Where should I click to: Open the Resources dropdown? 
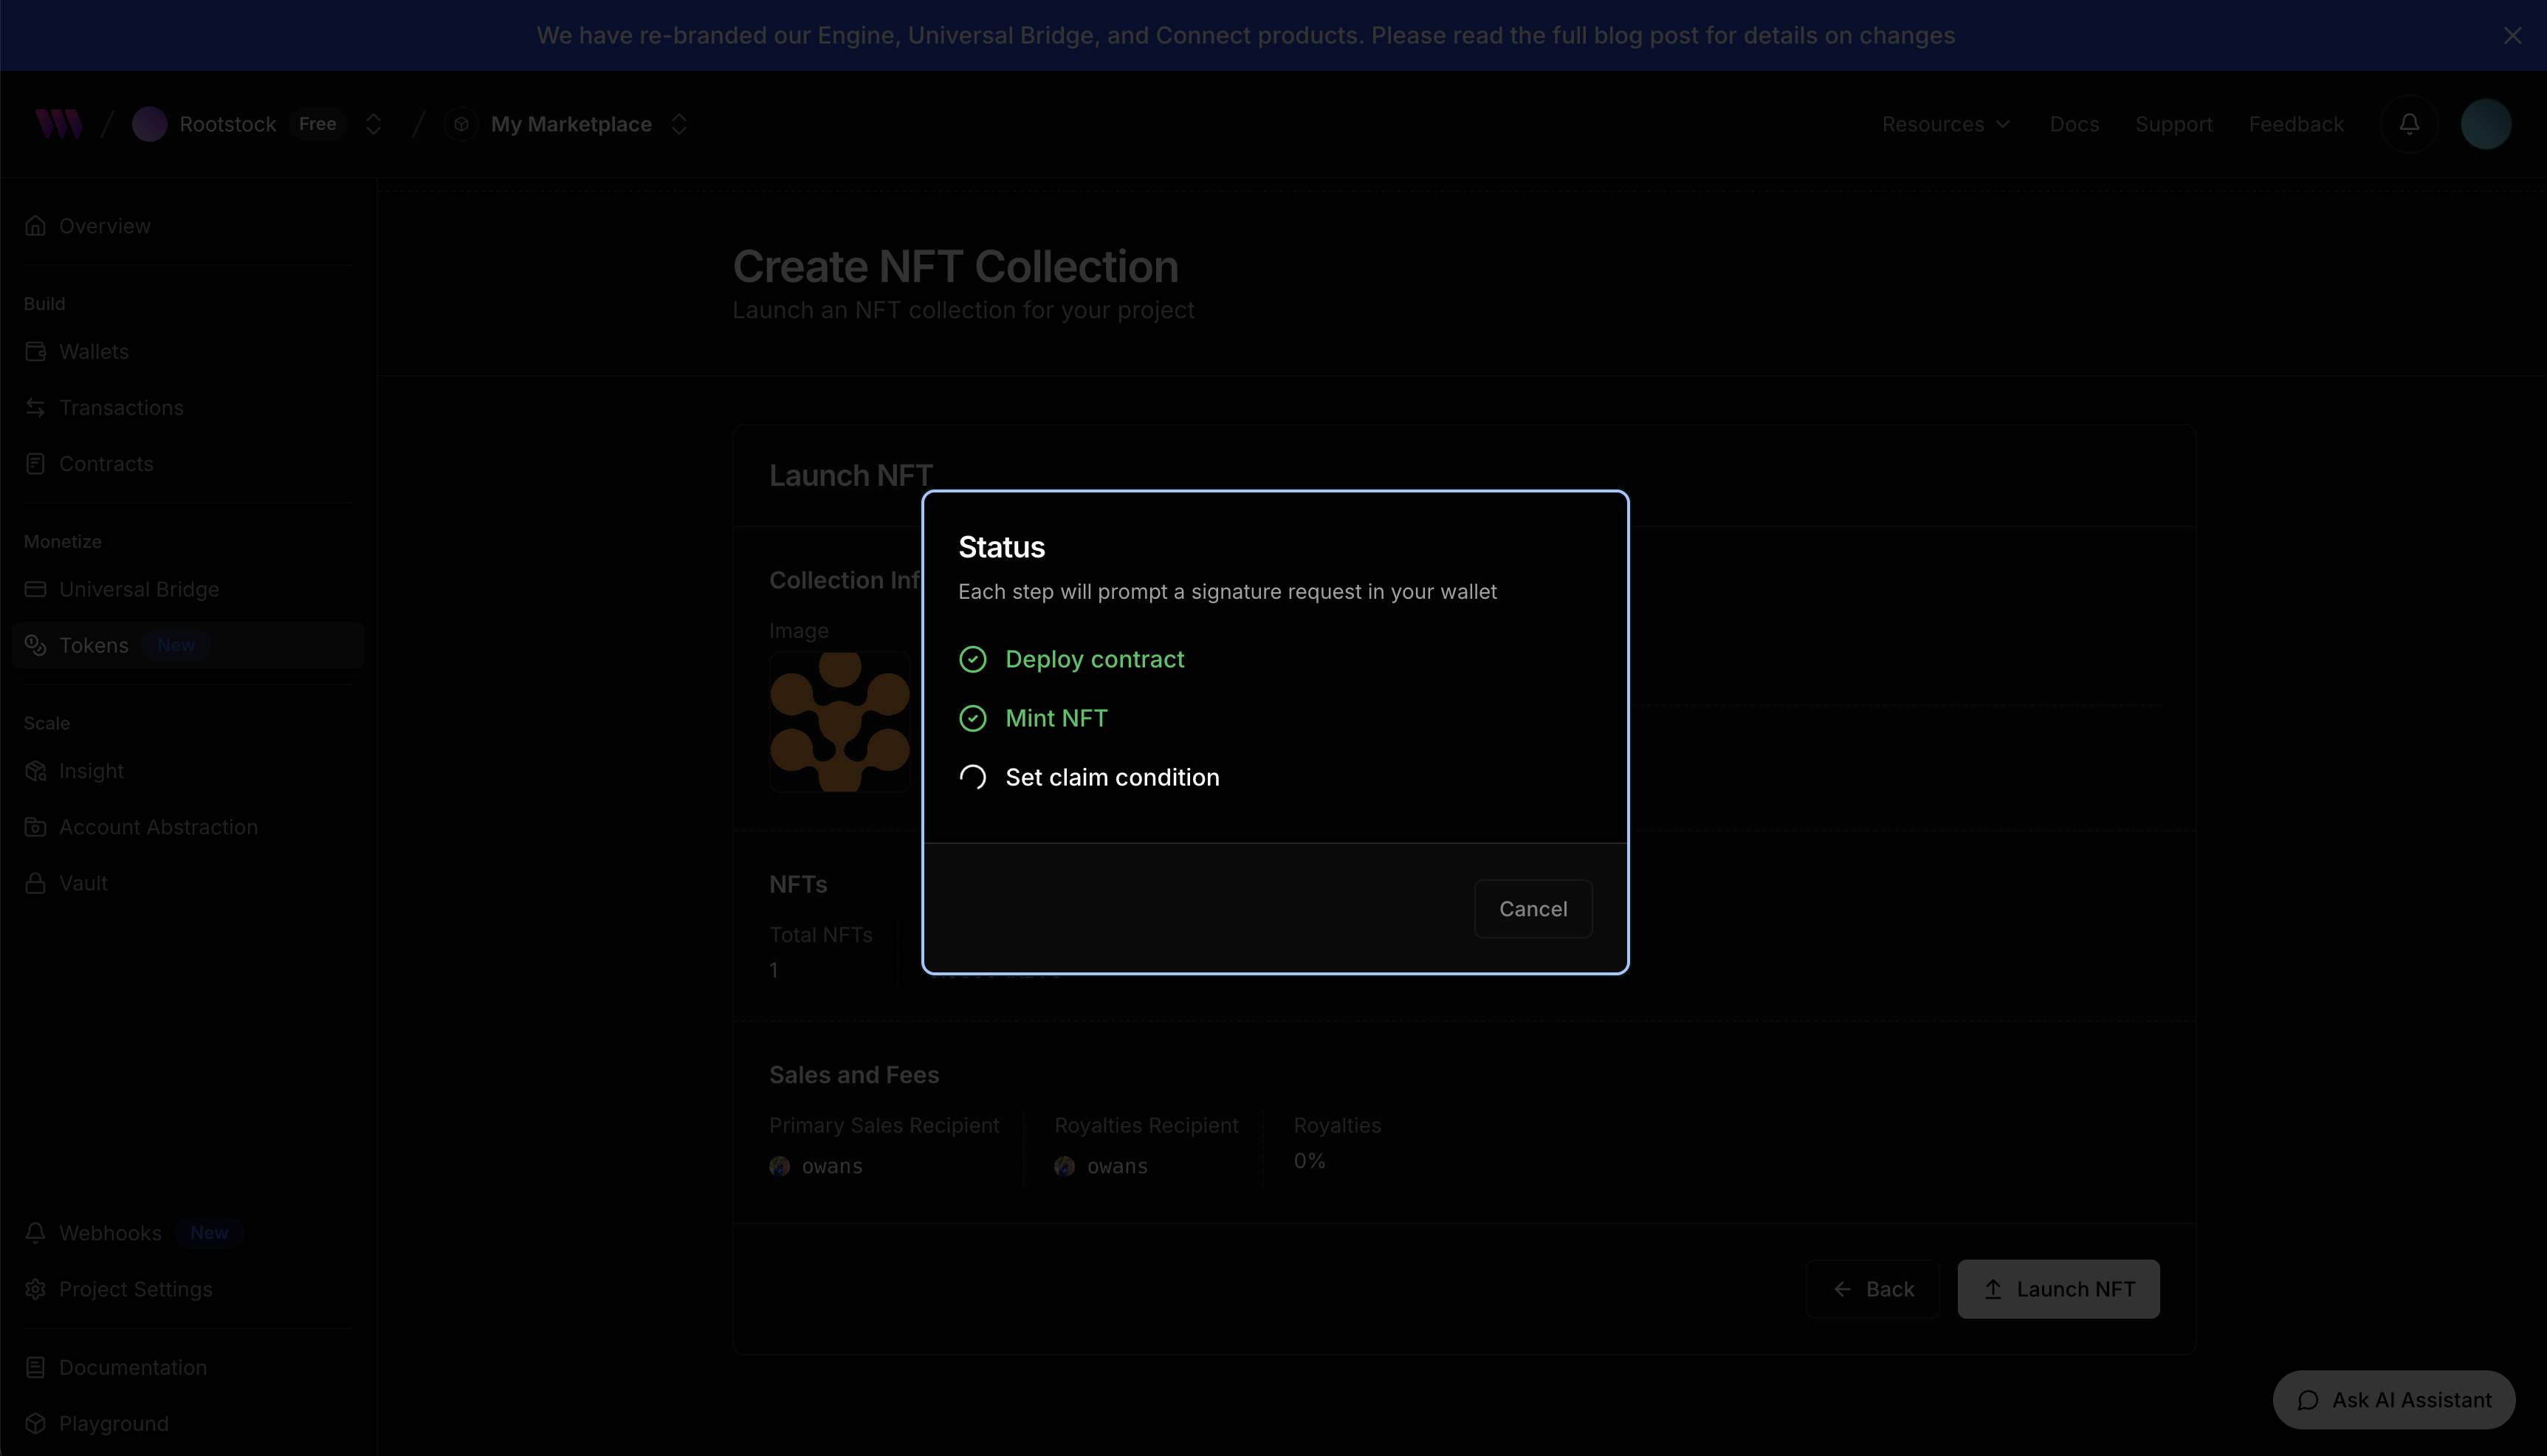point(1943,123)
